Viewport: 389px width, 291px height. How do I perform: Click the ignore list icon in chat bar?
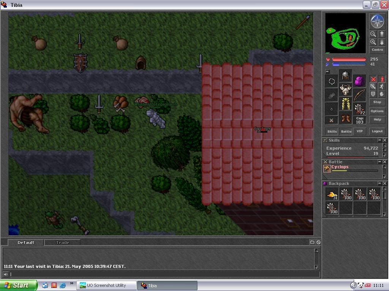319,242
